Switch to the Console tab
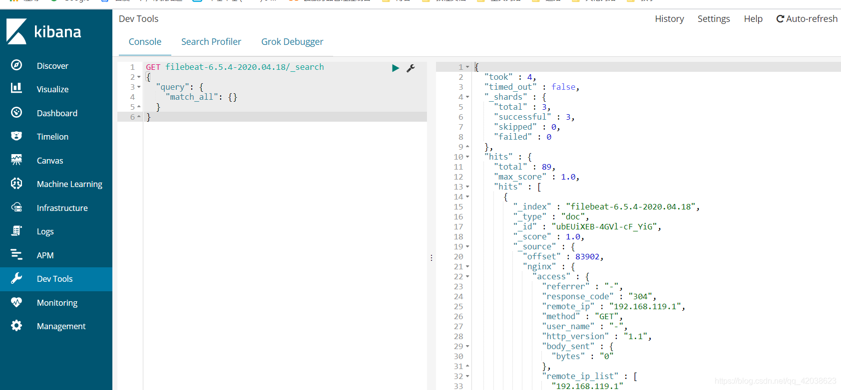This screenshot has height=390, width=841. 145,42
